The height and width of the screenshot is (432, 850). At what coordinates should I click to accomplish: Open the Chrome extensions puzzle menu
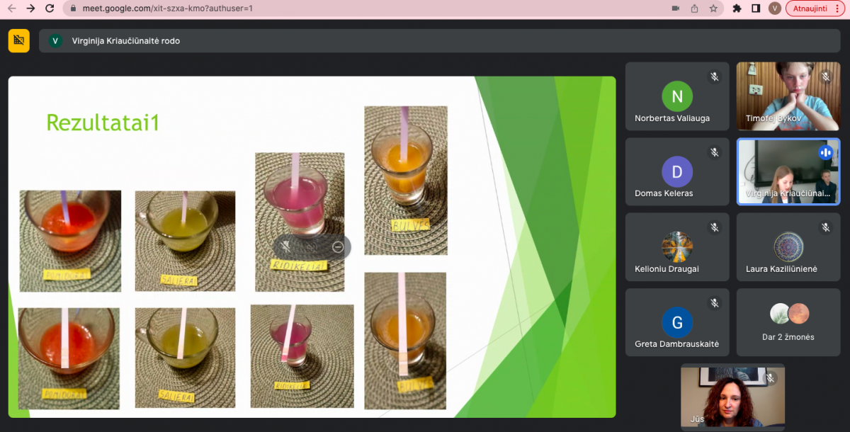coord(737,8)
